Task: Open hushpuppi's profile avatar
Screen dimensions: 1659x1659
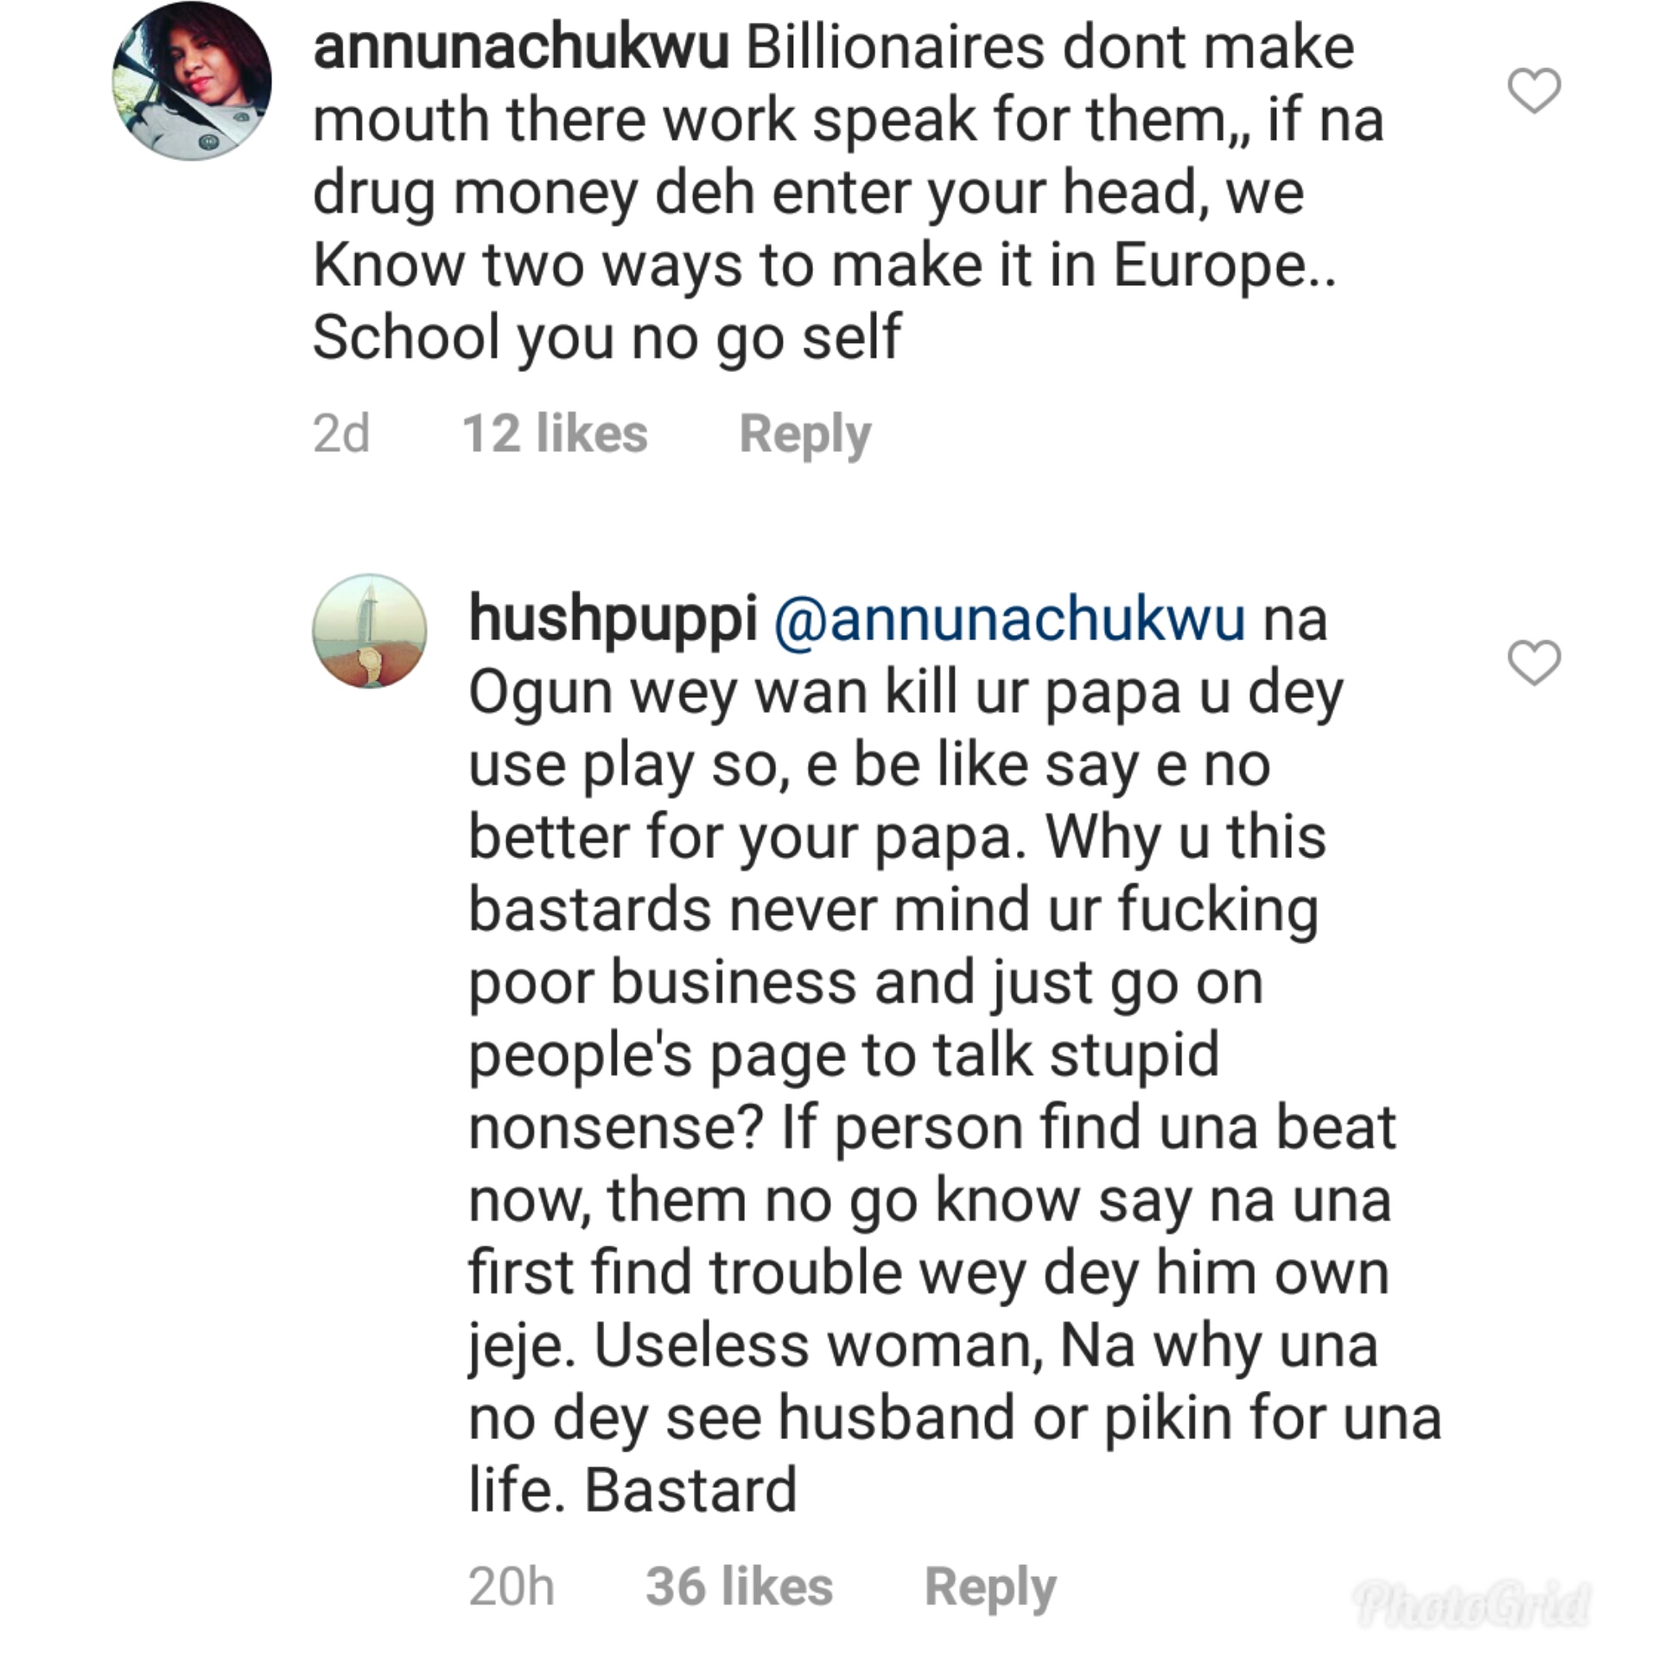Action: [x=369, y=631]
